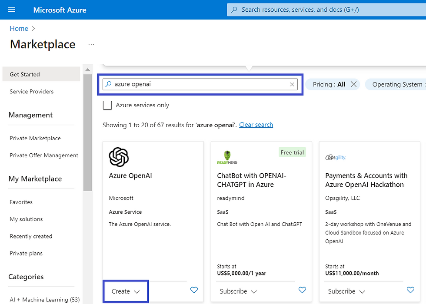Click the marketplace search field with 'azure openai'

200,84
